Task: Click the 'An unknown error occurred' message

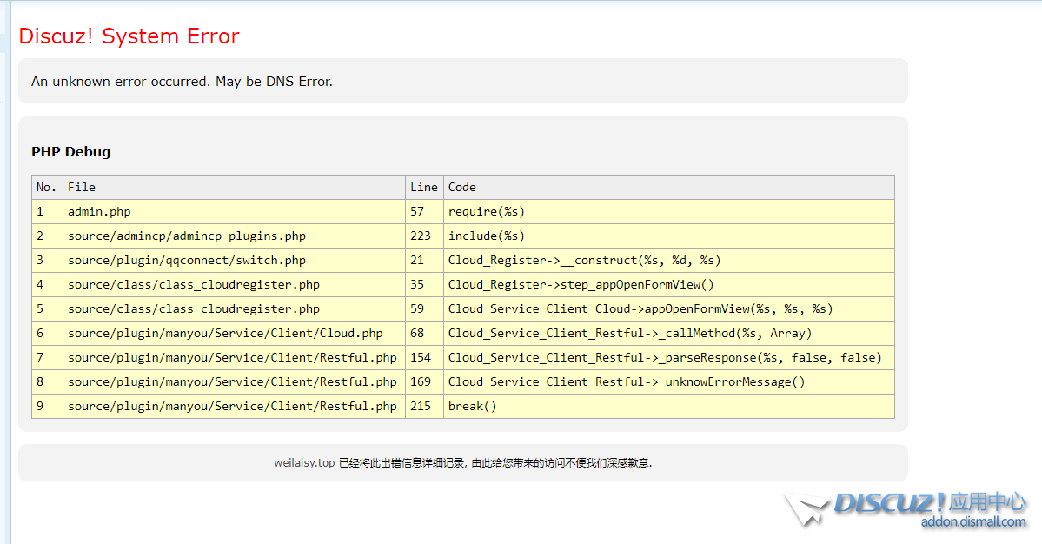Action: pyautogui.click(x=182, y=82)
